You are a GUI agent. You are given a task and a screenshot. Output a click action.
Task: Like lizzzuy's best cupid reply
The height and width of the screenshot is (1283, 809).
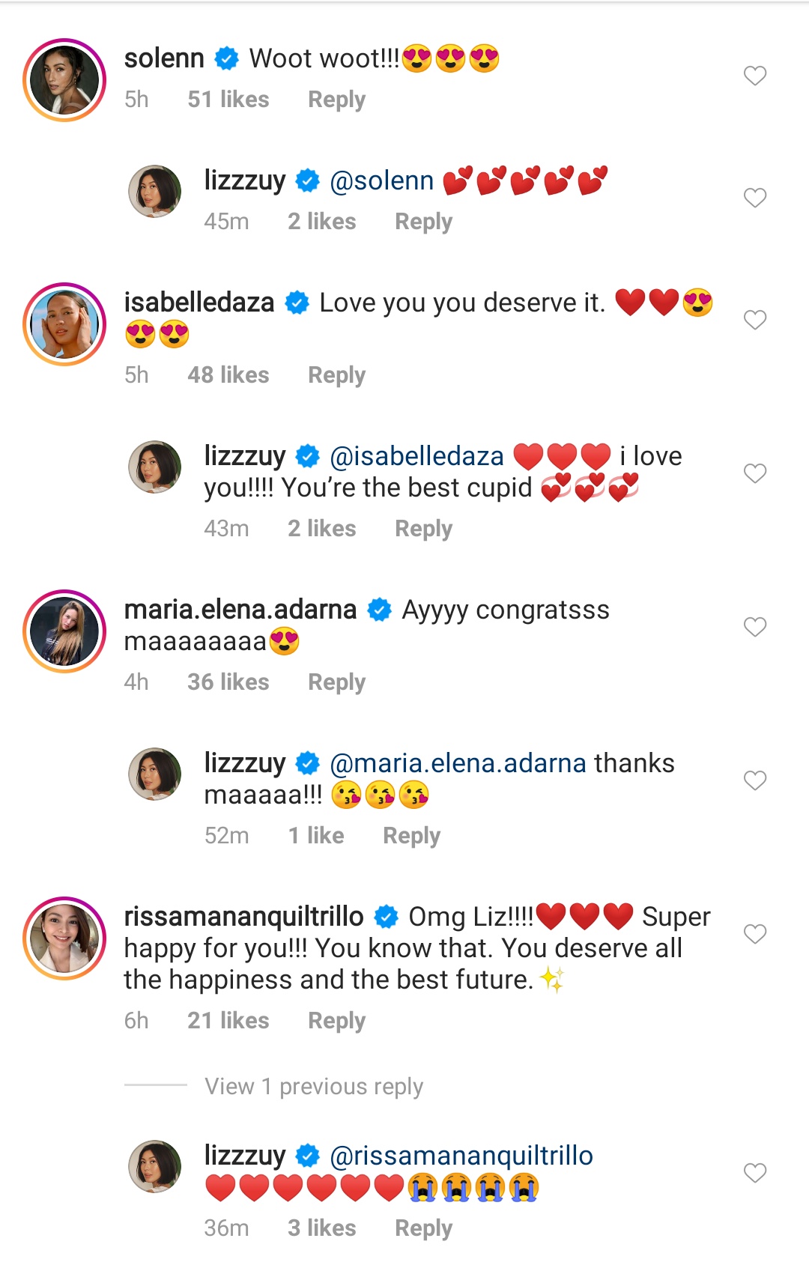[x=754, y=473]
